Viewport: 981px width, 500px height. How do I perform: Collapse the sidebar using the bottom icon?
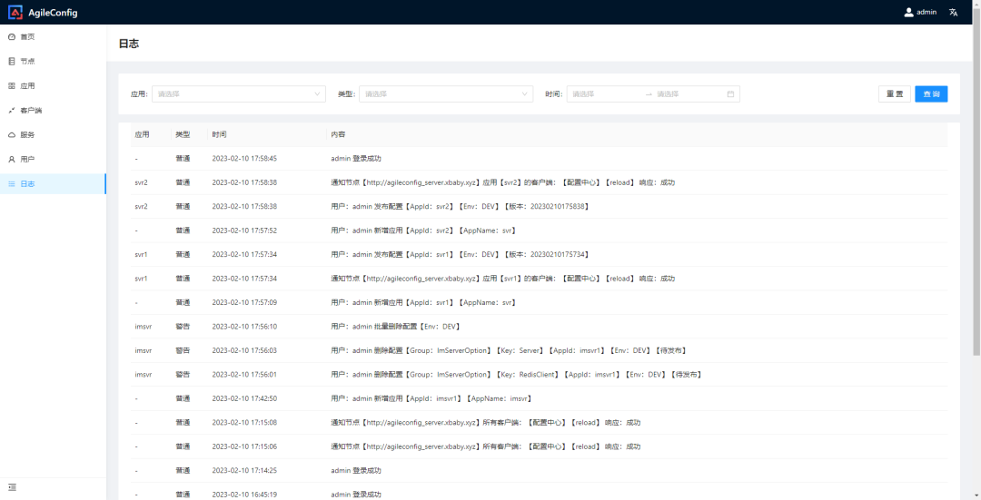point(12,487)
